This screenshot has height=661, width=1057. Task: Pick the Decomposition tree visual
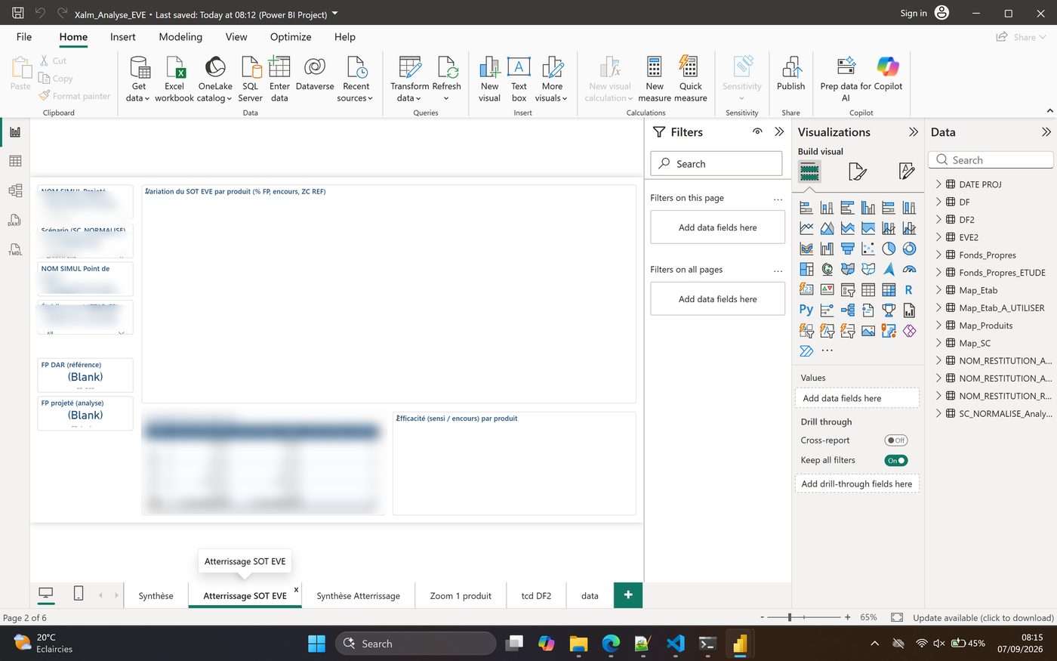point(848,310)
